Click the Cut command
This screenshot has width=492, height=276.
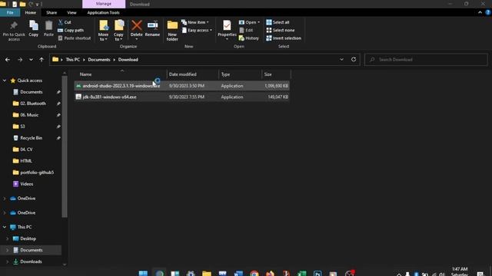click(65, 22)
